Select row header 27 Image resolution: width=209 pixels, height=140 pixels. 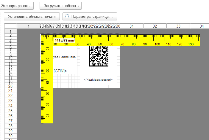(x=10, y=121)
